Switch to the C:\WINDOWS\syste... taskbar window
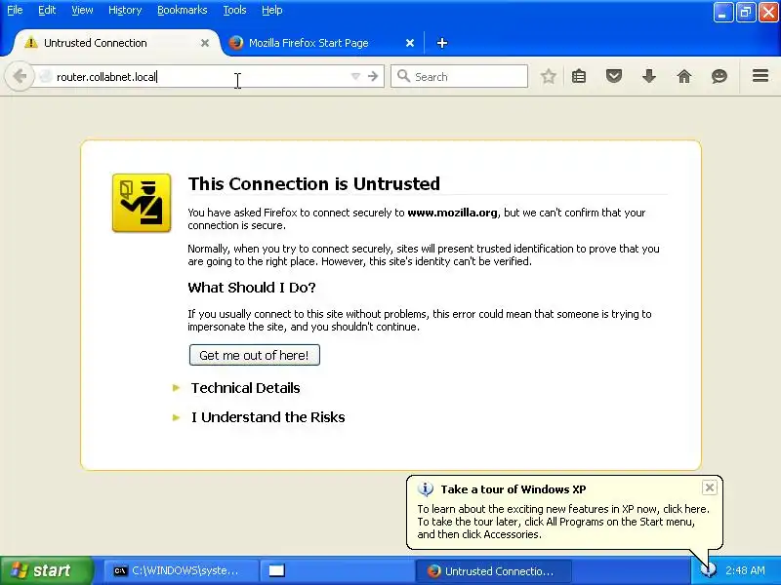The width and height of the screenshot is (781, 585). click(181, 570)
